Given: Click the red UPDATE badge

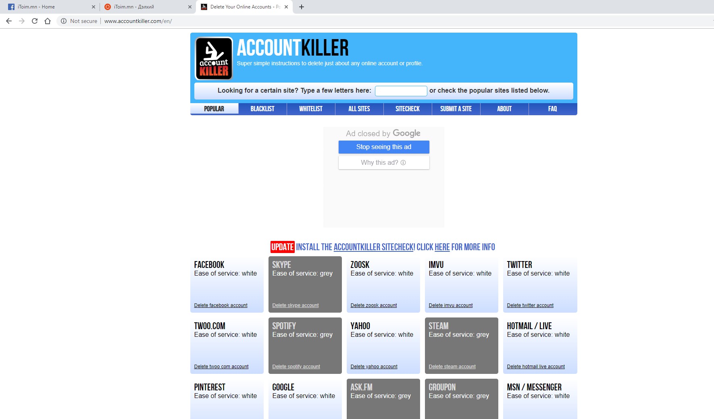Looking at the screenshot, I should (x=282, y=247).
